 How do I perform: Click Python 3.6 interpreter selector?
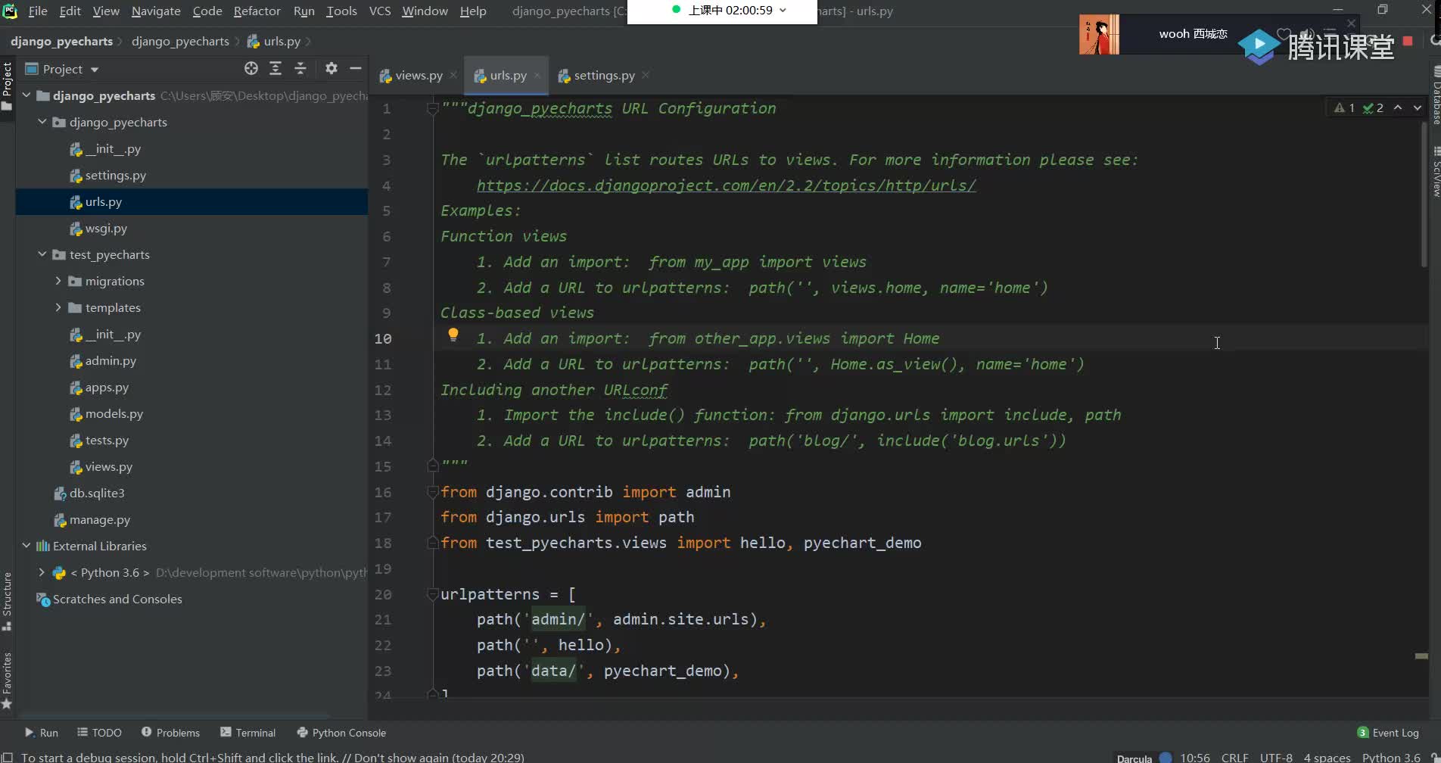coord(1391,757)
